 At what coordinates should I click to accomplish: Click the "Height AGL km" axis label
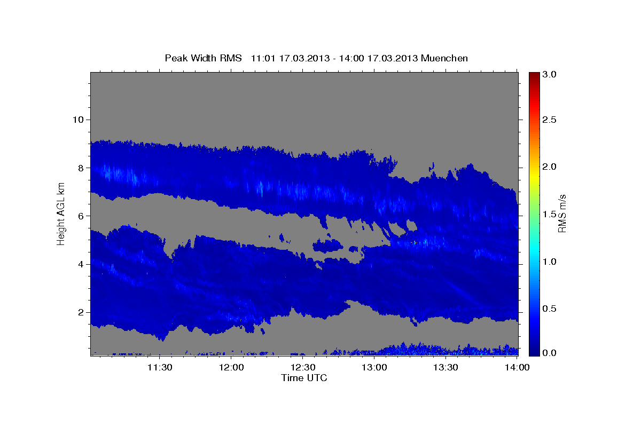pos(61,213)
